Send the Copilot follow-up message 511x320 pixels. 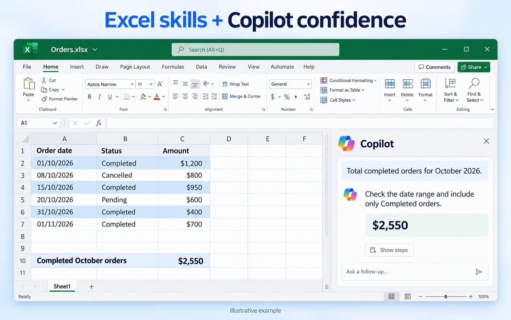pyautogui.click(x=479, y=272)
